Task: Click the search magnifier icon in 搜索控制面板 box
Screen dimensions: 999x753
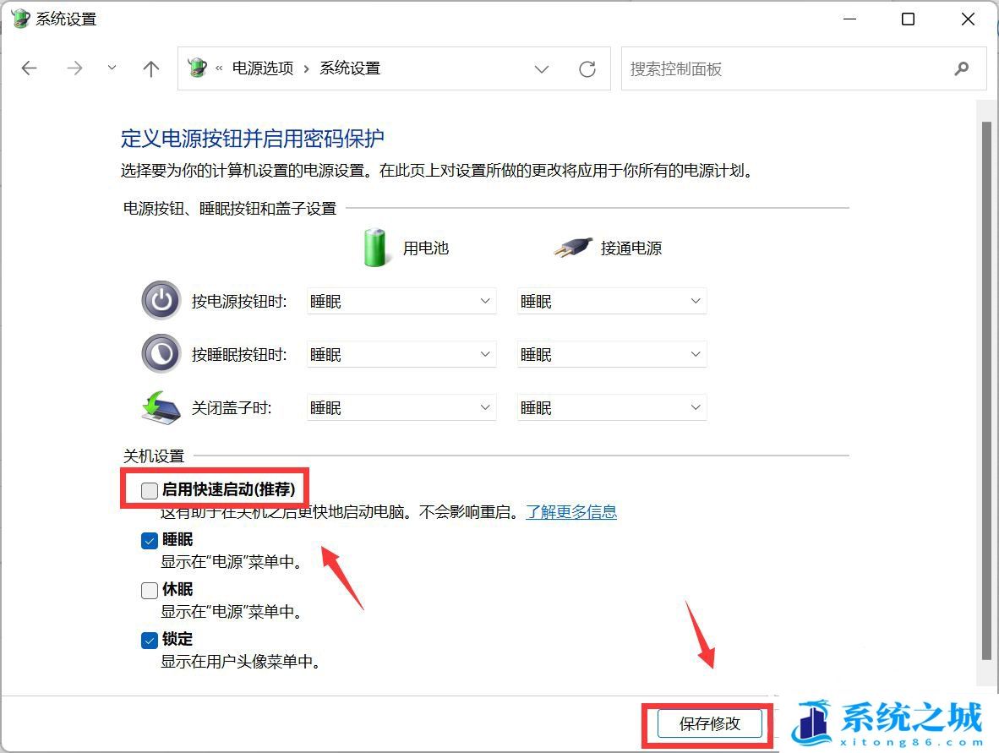Action: [x=963, y=68]
